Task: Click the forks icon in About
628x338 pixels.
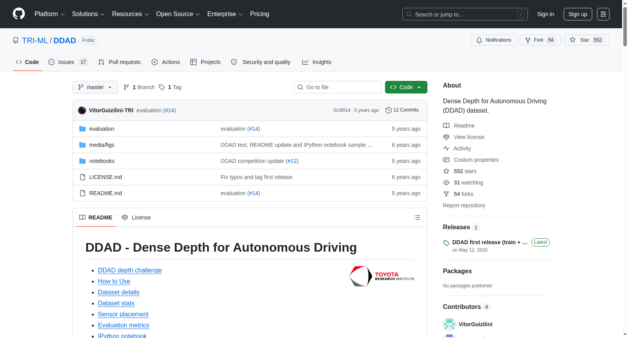Action: point(446,194)
